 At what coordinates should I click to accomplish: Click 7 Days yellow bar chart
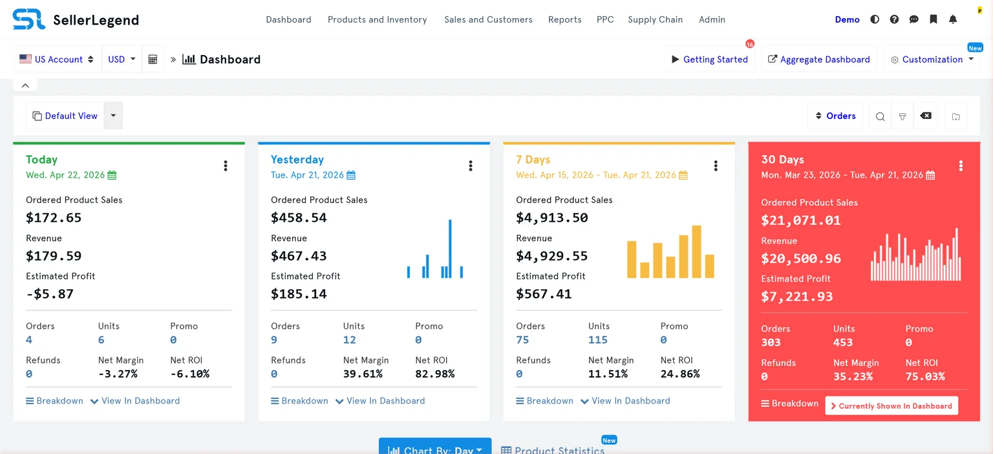tap(670, 252)
